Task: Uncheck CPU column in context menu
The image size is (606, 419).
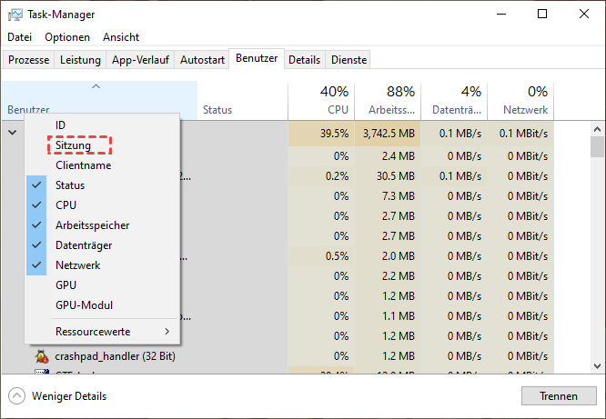Action: (x=66, y=205)
